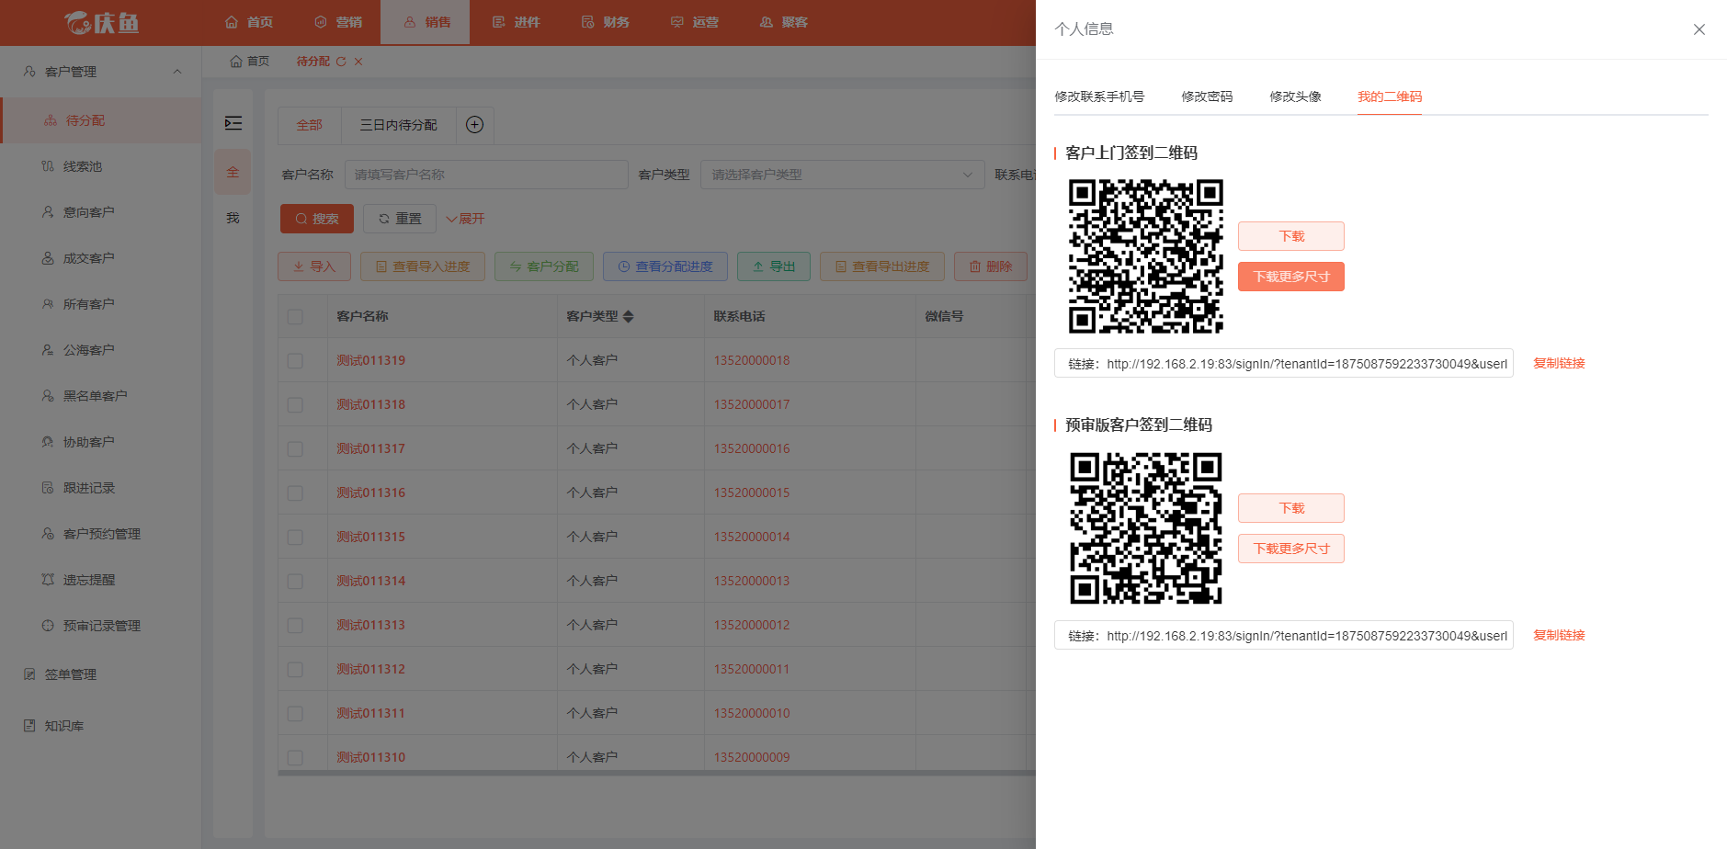Click the 导出 button
Viewport: 1727px width, 849px height.
tap(774, 266)
